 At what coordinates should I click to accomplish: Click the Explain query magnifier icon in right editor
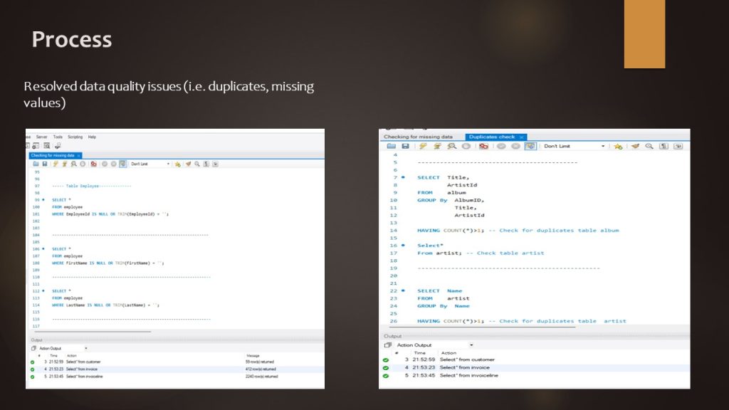451,146
